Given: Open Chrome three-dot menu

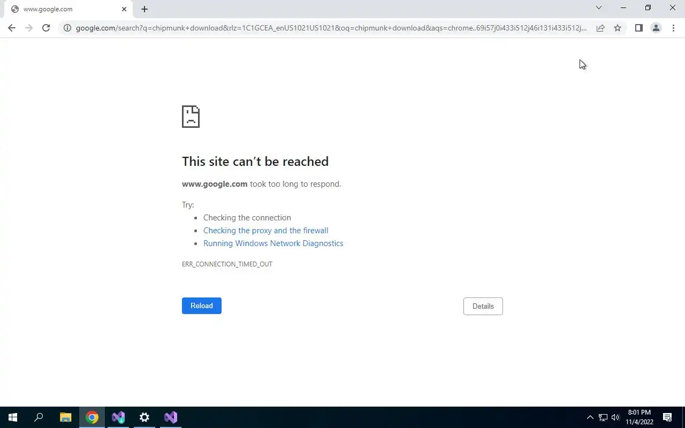Looking at the screenshot, I should coord(673,28).
